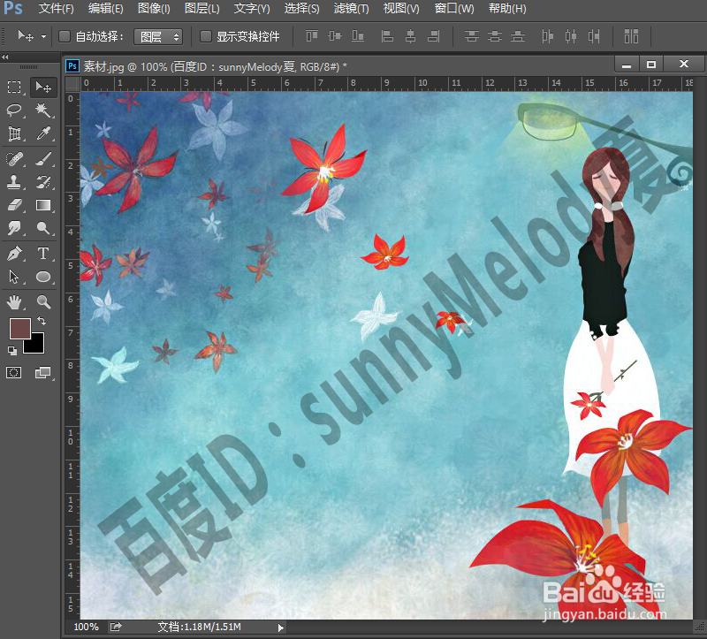The image size is (707, 639).
Task: Click the Ps application logo icon
Action: [13, 8]
